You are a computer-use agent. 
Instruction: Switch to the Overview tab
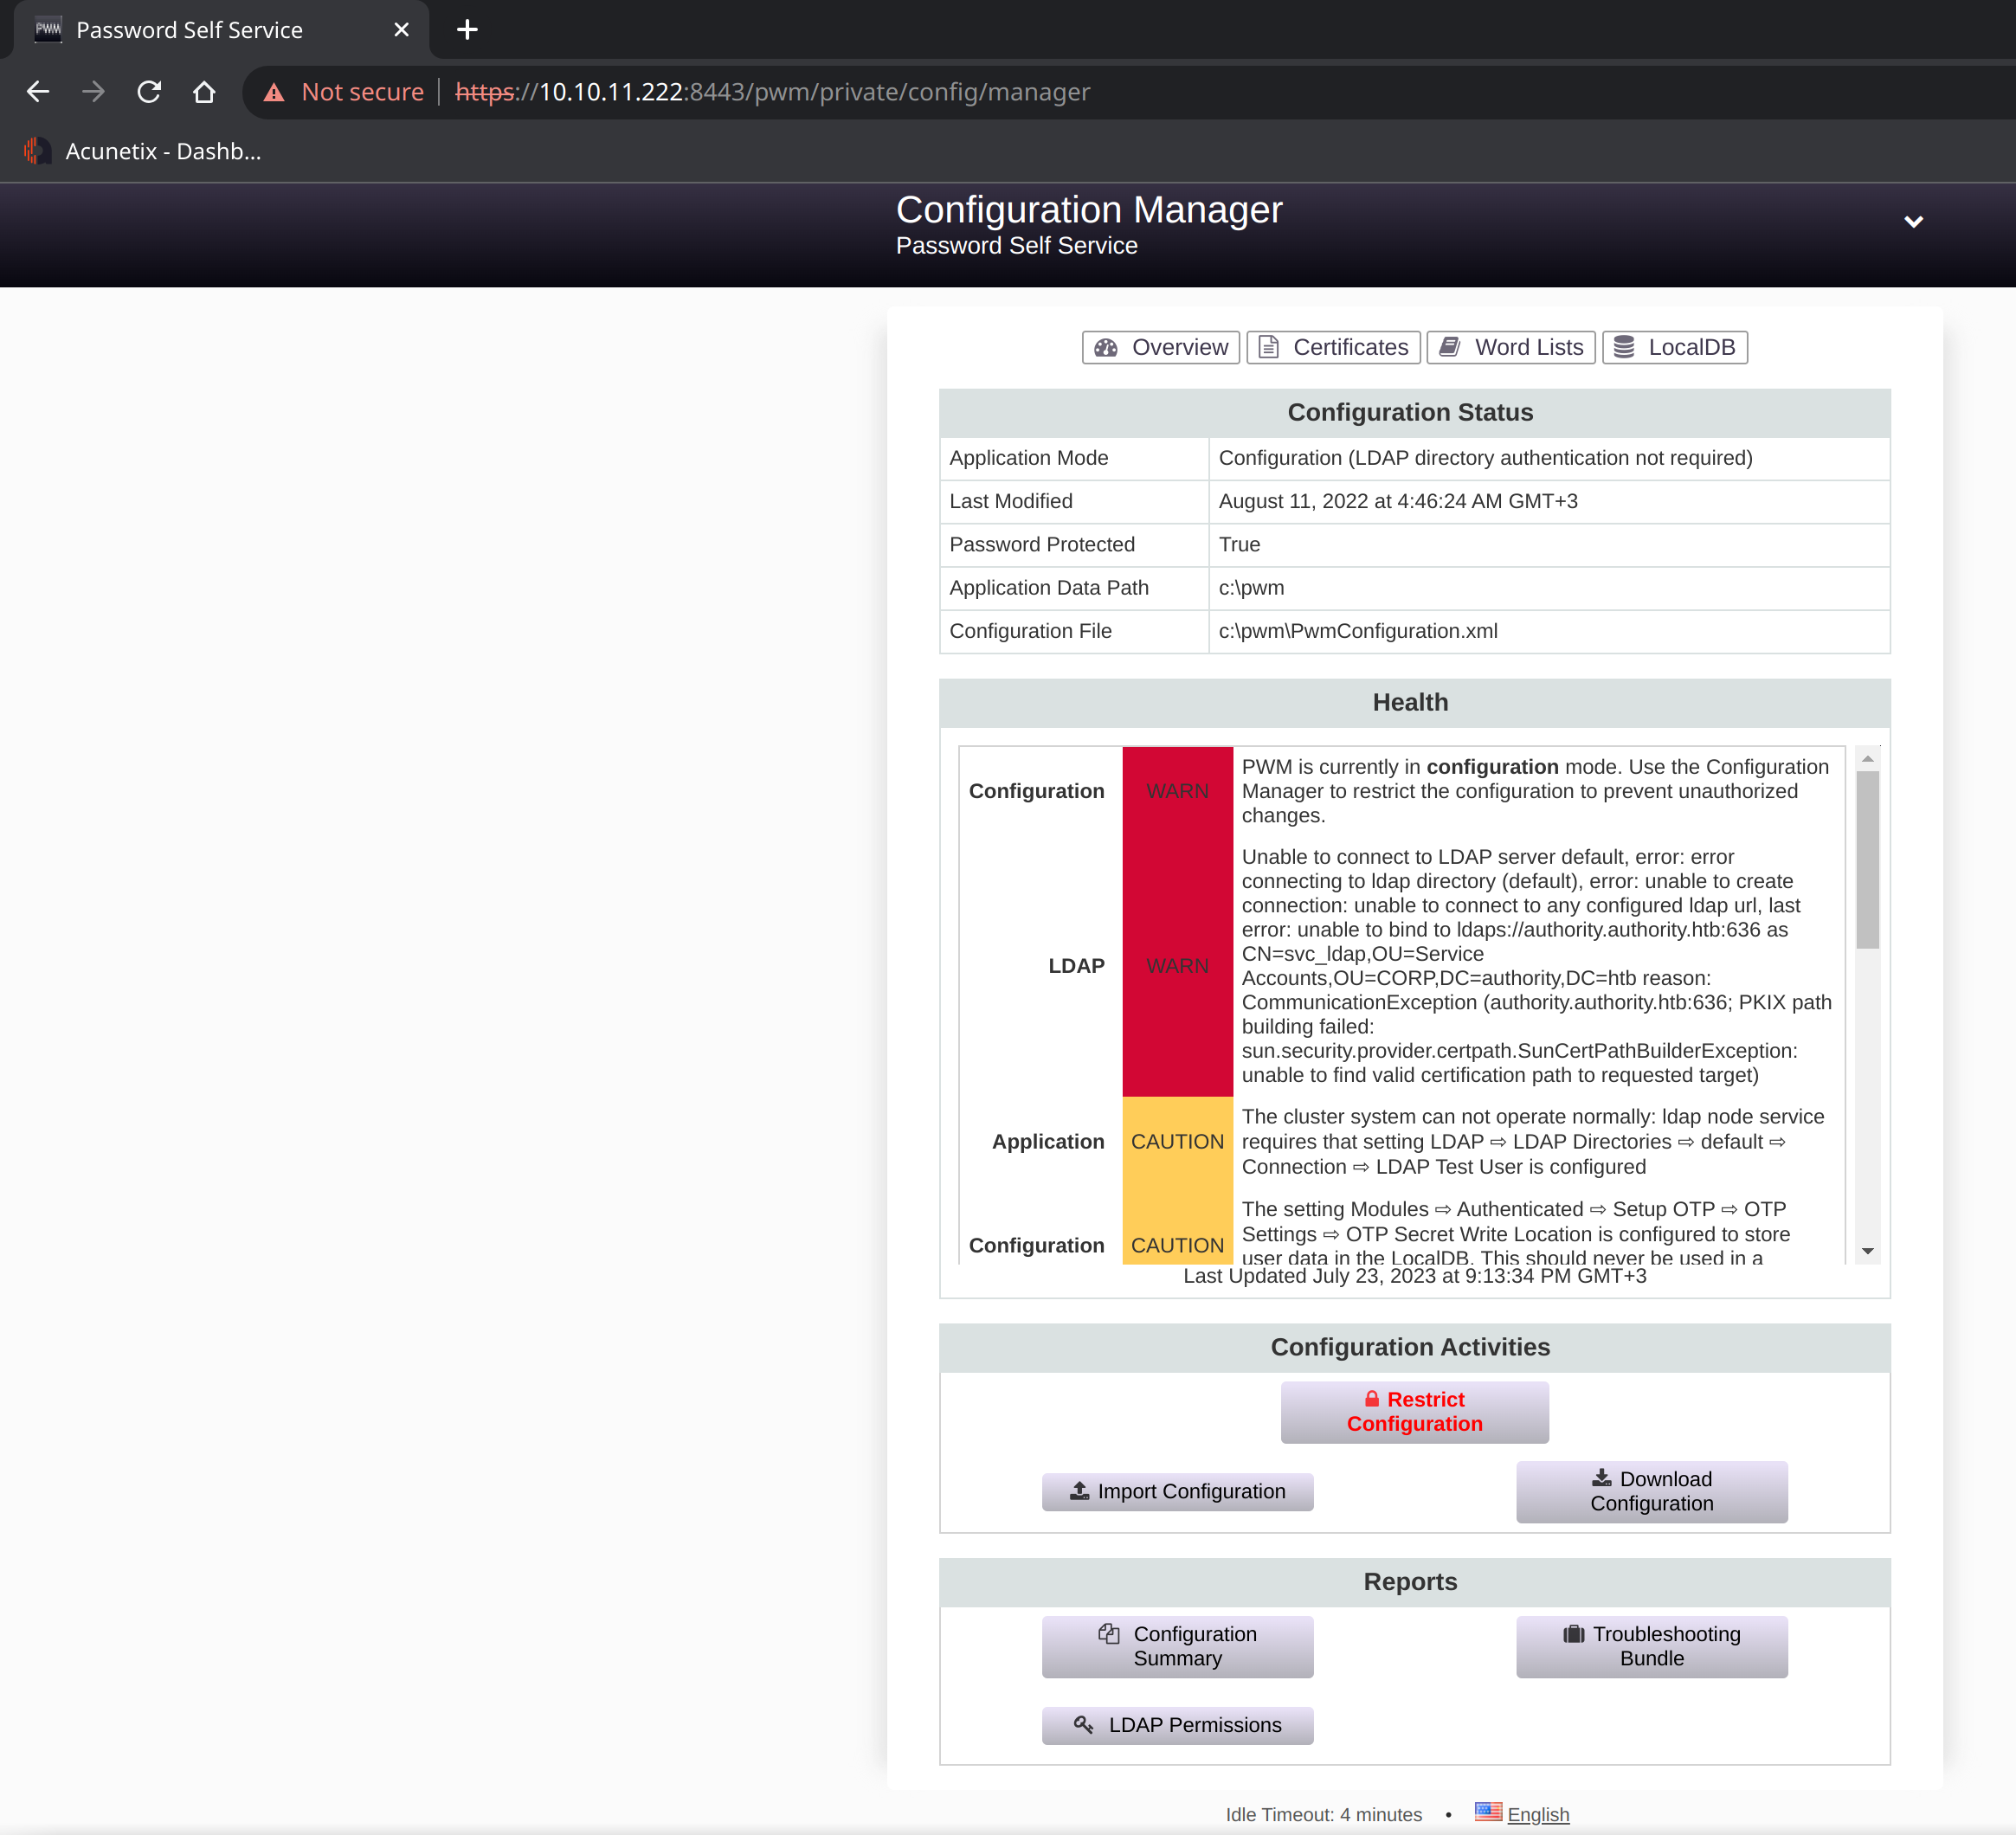(x=1161, y=347)
